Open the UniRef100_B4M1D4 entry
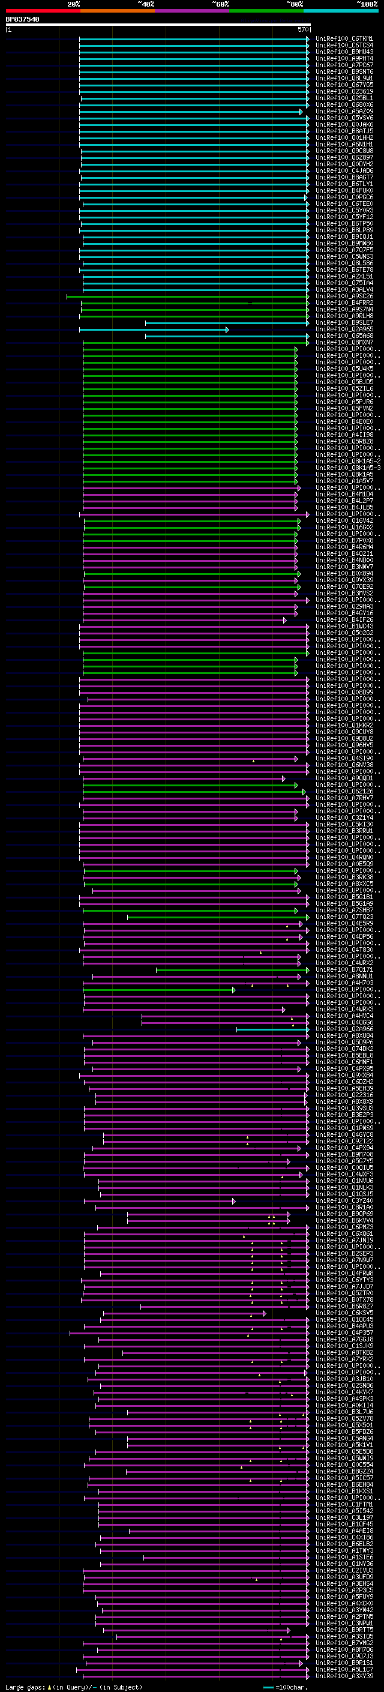The width and height of the screenshot is (384, 1692). pyautogui.click(x=344, y=494)
